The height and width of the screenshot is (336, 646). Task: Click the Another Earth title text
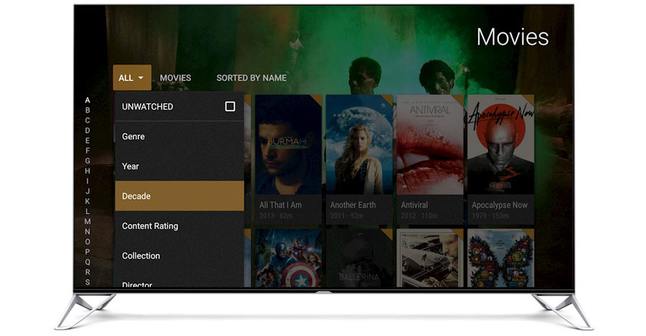click(x=352, y=205)
